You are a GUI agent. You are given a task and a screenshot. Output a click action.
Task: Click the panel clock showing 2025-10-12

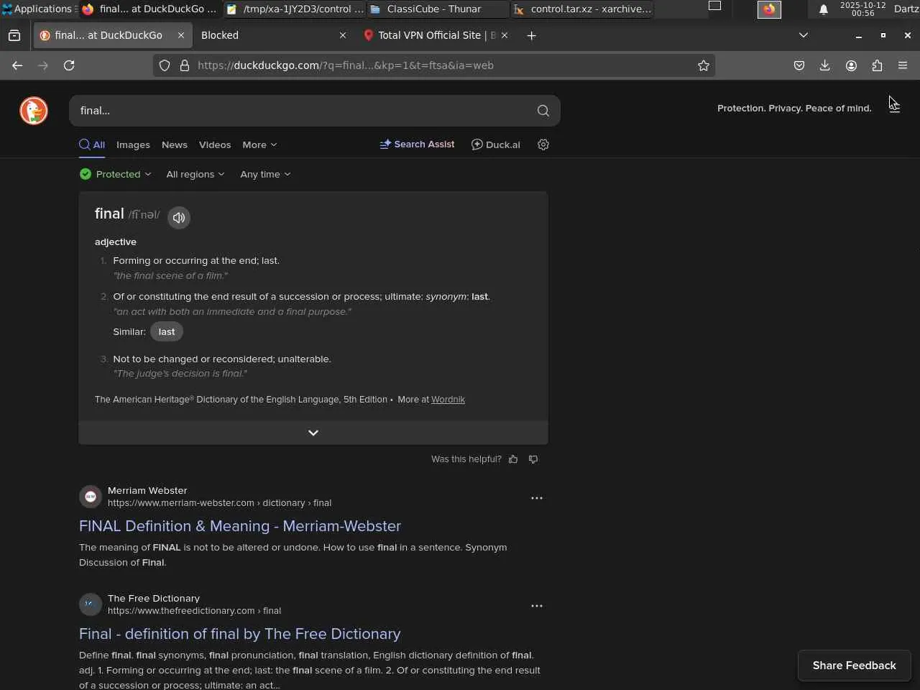(862, 9)
